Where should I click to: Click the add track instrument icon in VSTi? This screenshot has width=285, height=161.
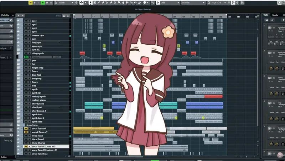coord(266,20)
